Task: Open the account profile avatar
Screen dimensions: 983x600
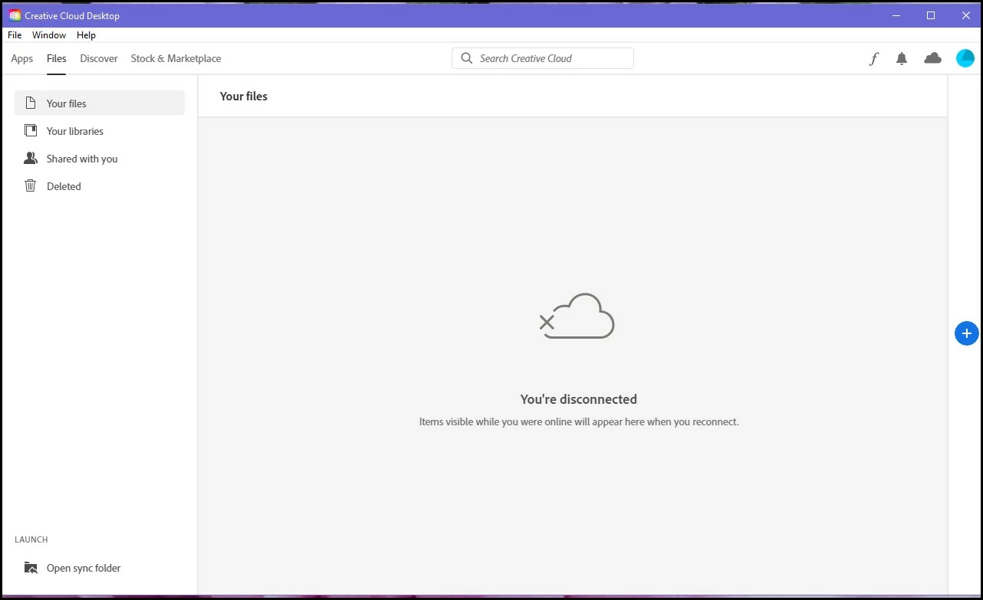Action: 965,58
